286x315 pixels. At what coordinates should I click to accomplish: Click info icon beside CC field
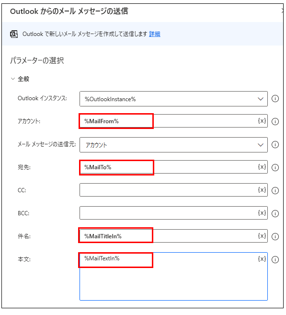coord(275,190)
